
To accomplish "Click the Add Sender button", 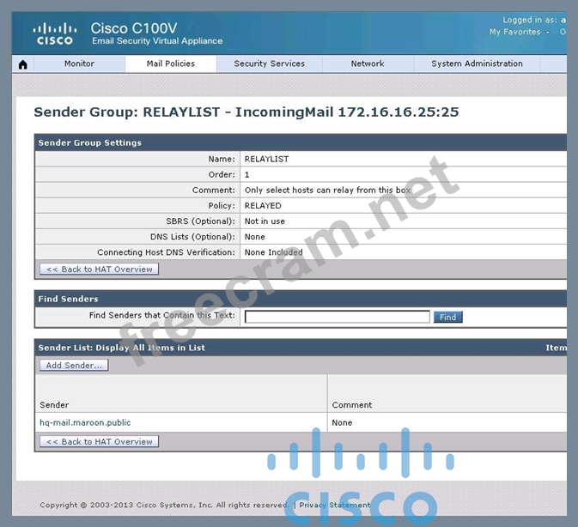I will point(74,366).
